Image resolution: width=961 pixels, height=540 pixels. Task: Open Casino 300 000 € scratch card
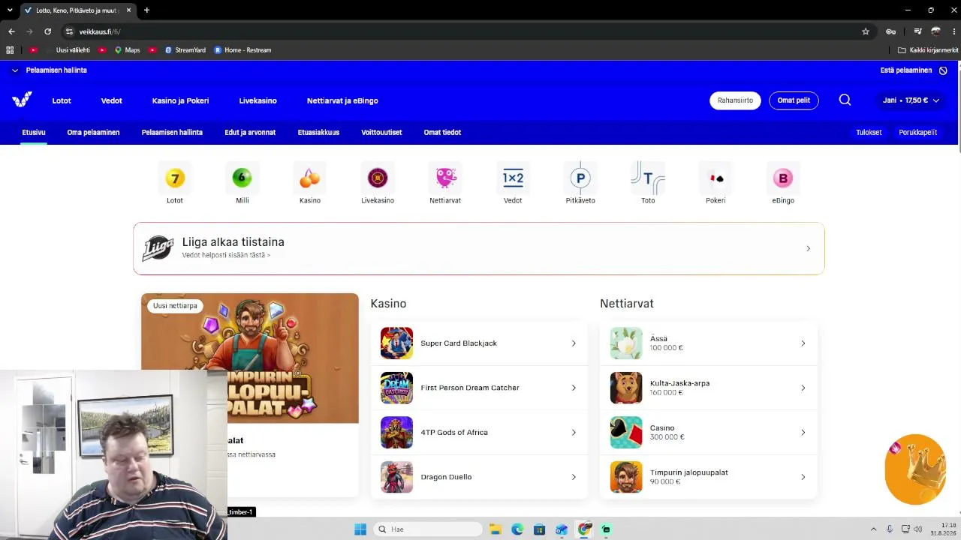click(x=709, y=433)
